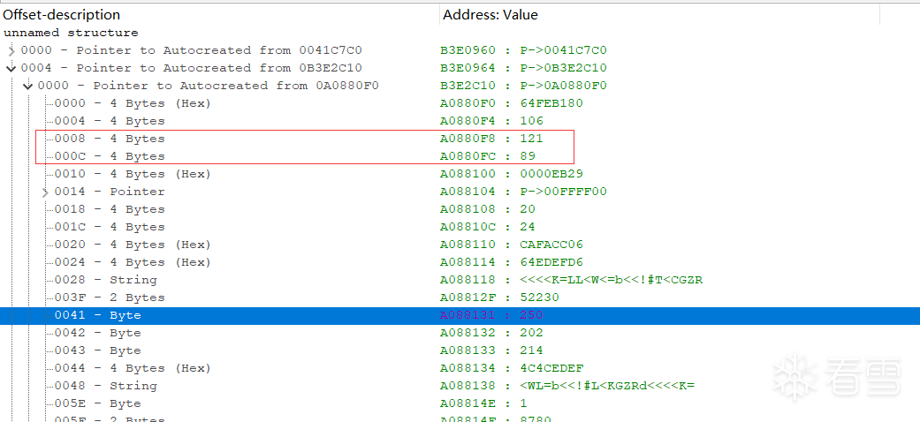Click the Address: Value column header
This screenshot has width=920, height=422.
pos(490,15)
